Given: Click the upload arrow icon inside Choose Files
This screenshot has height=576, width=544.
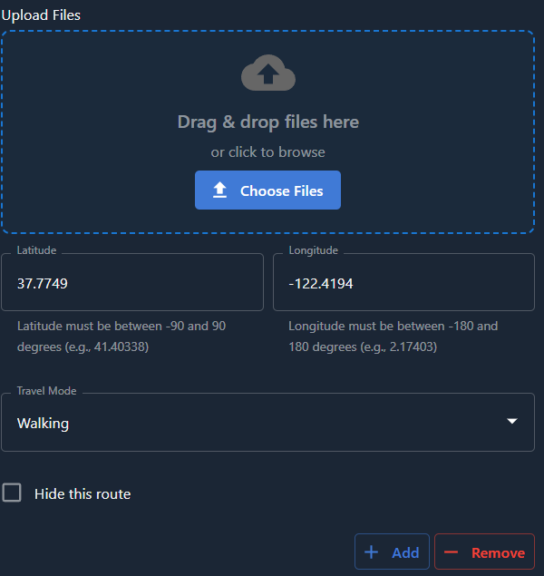Looking at the screenshot, I should 219,190.
